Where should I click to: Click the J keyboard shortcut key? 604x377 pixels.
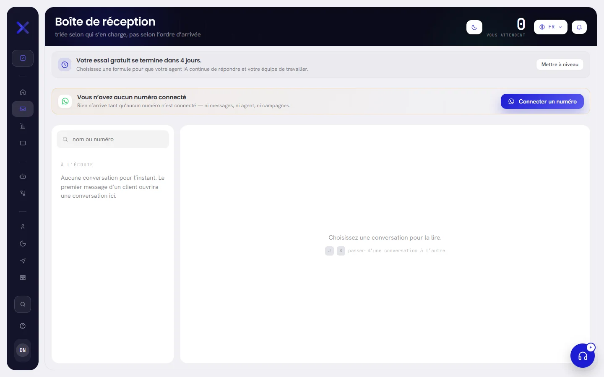click(x=329, y=251)
